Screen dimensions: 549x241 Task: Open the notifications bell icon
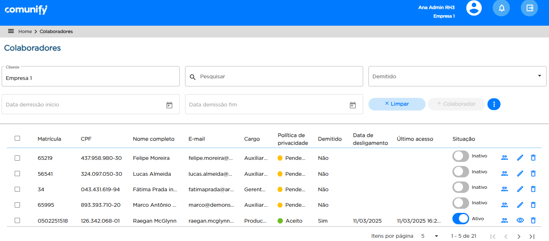[501, 8]
